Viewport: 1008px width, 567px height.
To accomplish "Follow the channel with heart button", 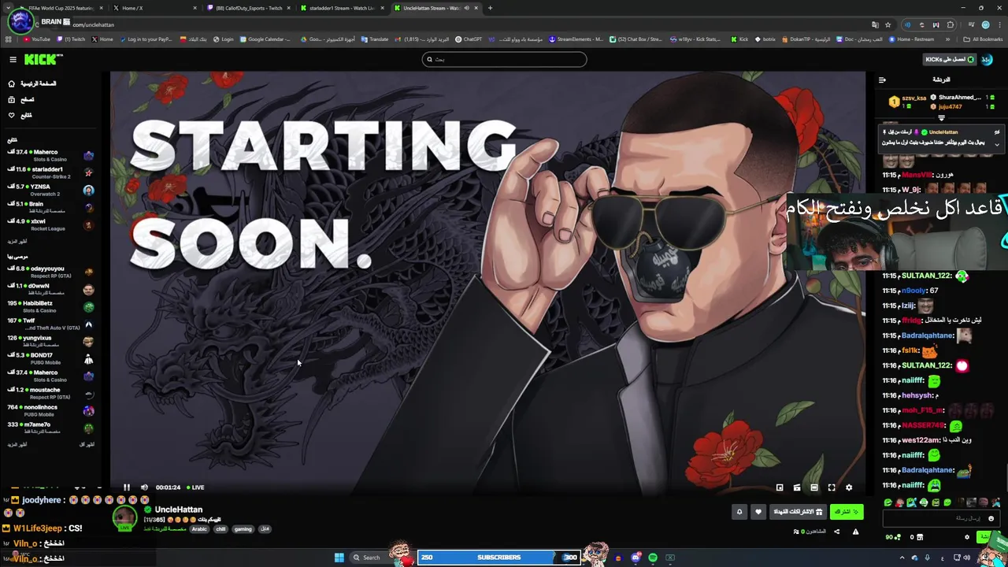I will pos(758,512).
